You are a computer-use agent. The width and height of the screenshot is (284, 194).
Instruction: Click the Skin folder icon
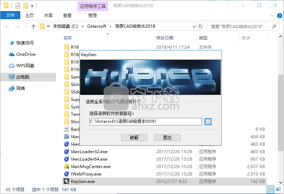point(67,84)
